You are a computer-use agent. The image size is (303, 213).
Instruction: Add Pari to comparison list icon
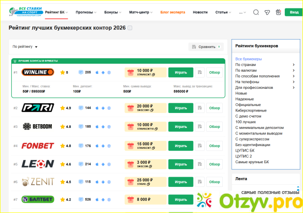(x=200, y=108)
